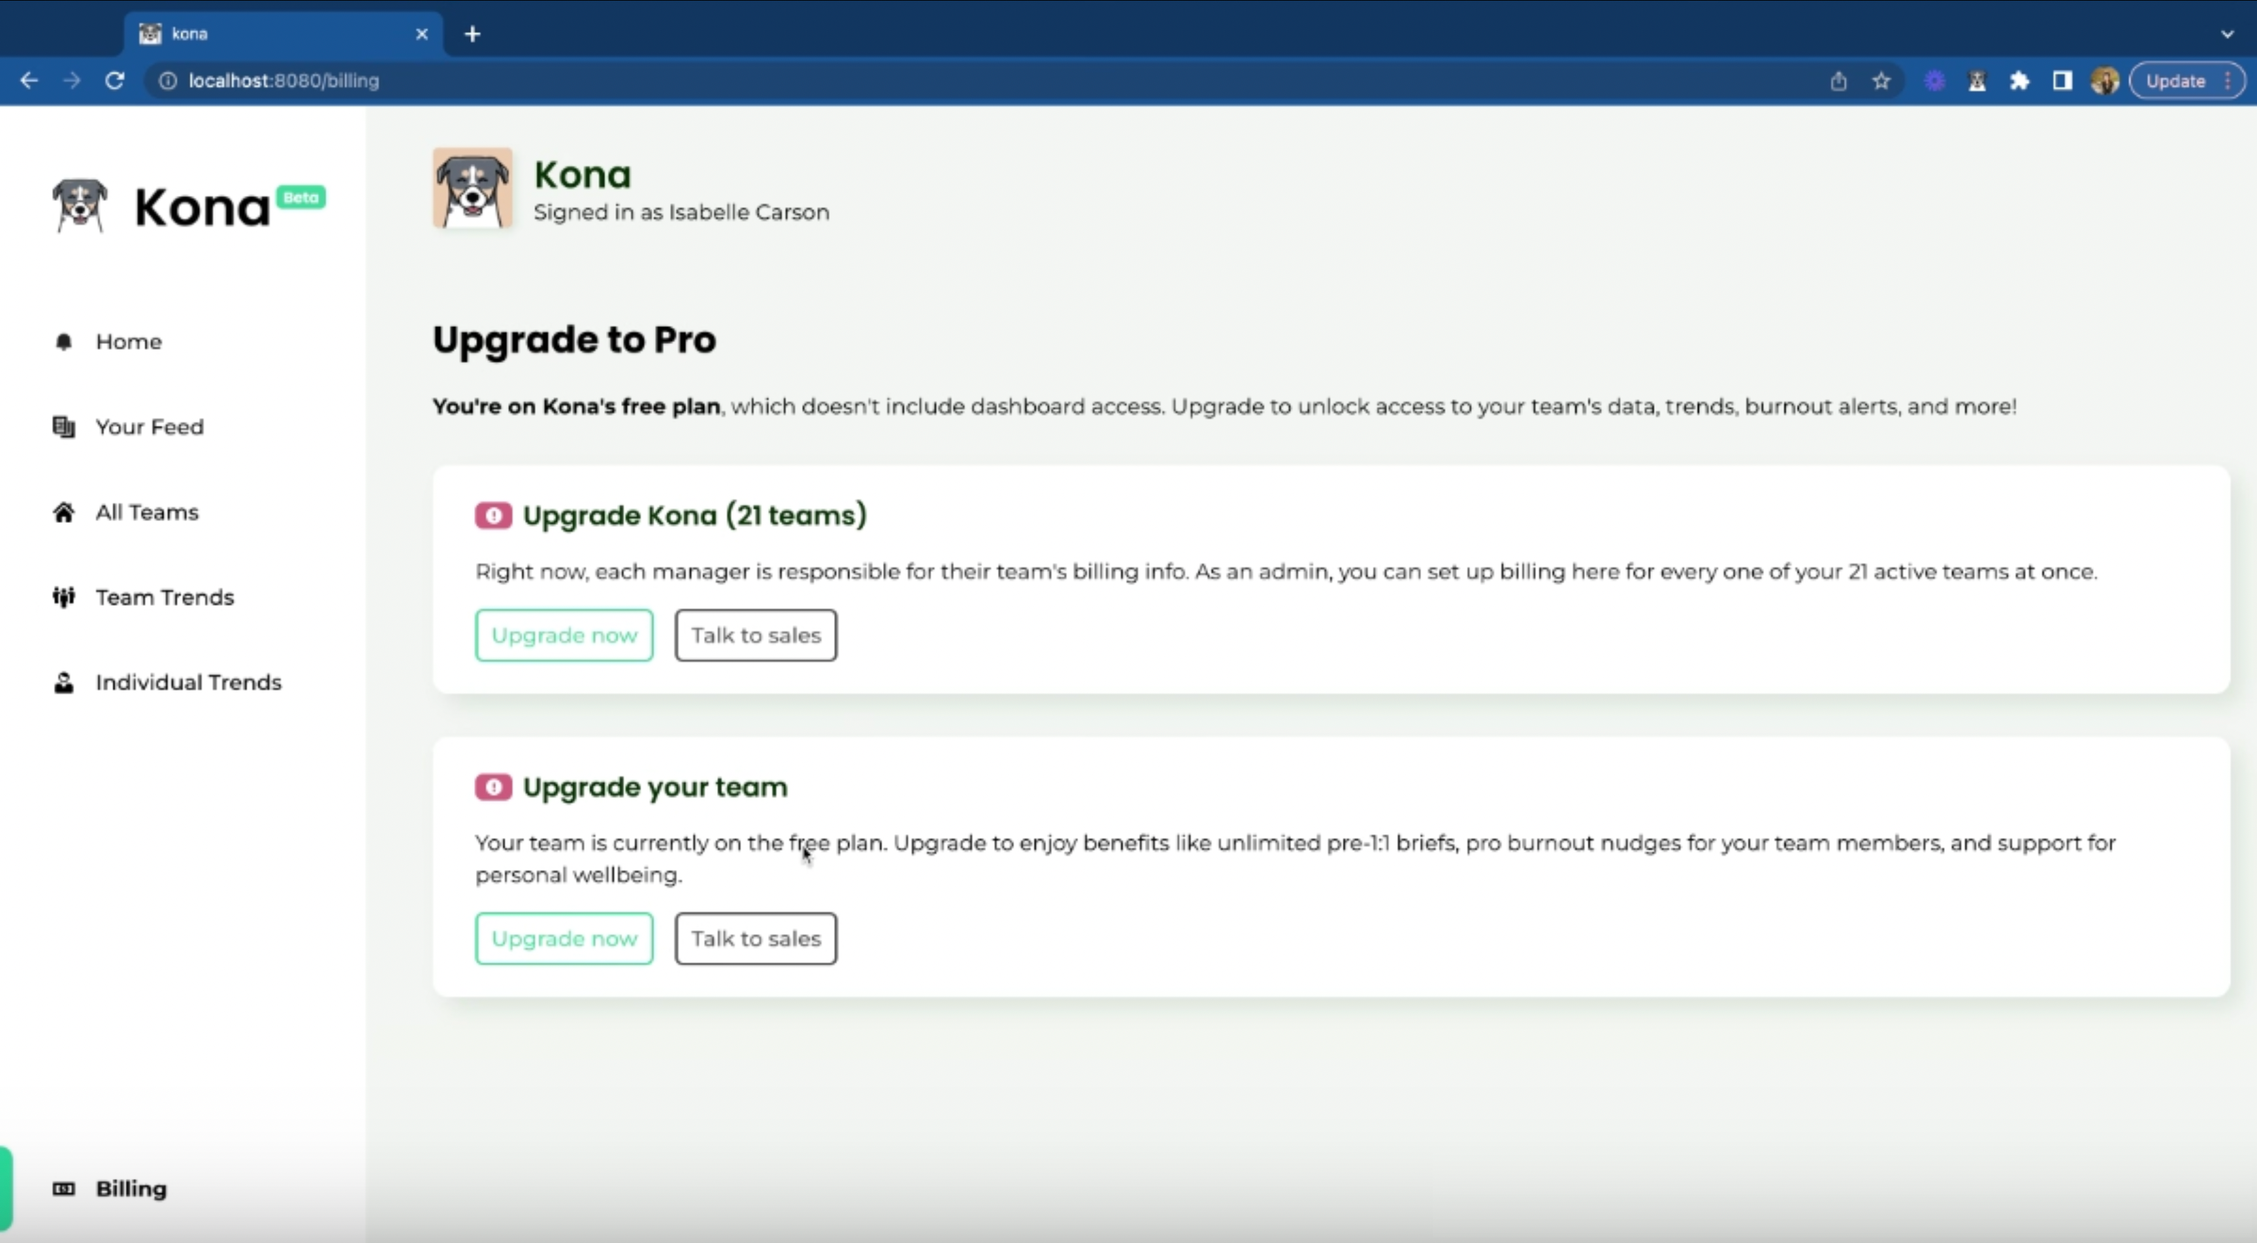2257x1243 pixels.
Task: Click Talk to sales under Upgrade Kona
Action: tap(755, 635)
